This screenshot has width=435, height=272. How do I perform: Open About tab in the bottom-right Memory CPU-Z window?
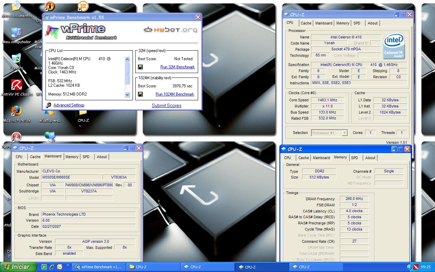[x=370, y=158]
